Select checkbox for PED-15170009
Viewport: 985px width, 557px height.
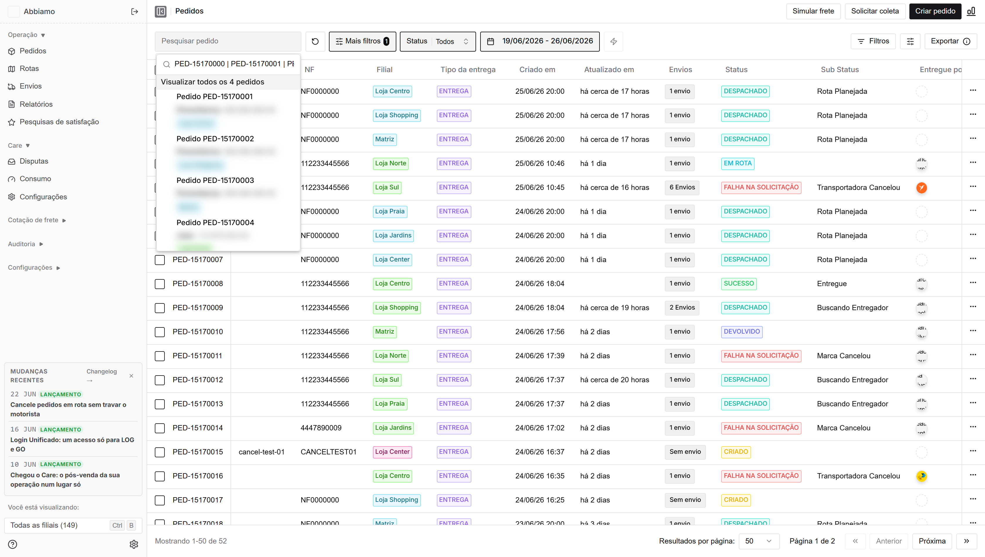click(160, 308)
